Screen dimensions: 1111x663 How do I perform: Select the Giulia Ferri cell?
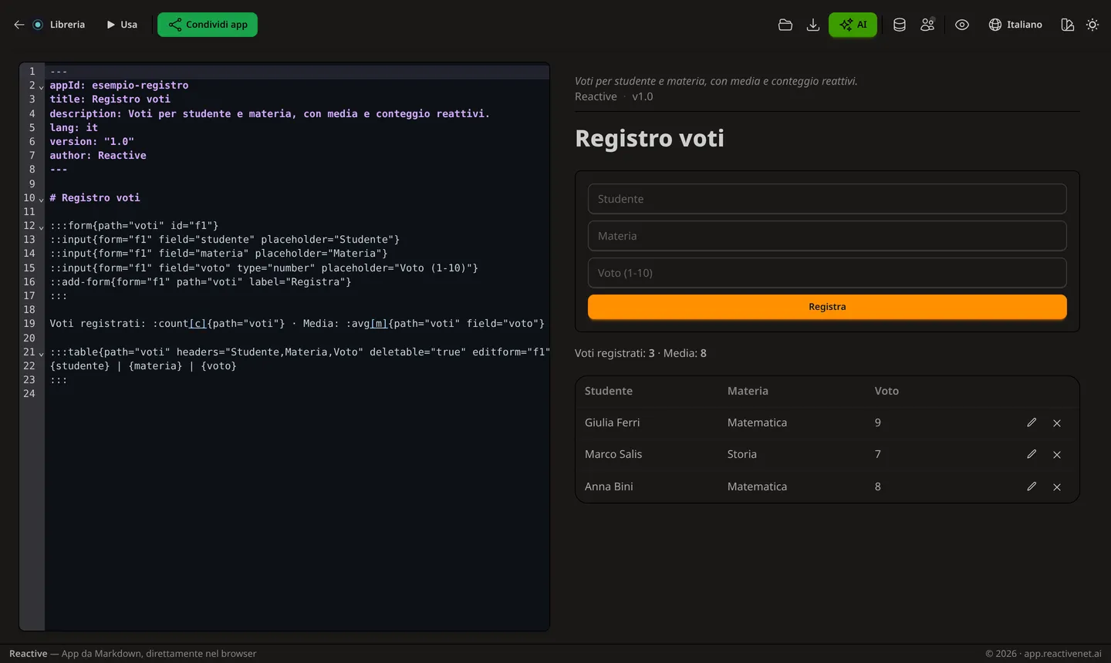(613, 422)
